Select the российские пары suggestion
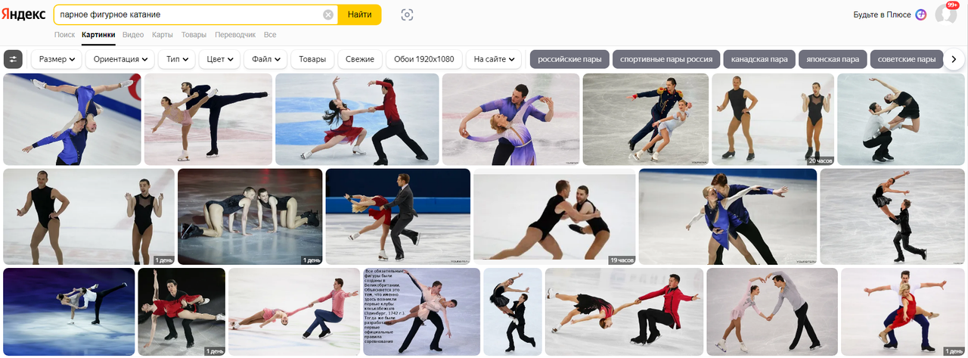The width and height of the screenshot is (968, 358). 569,59
